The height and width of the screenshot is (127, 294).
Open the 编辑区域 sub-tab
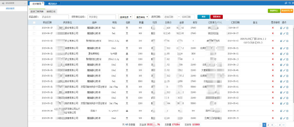51,12
